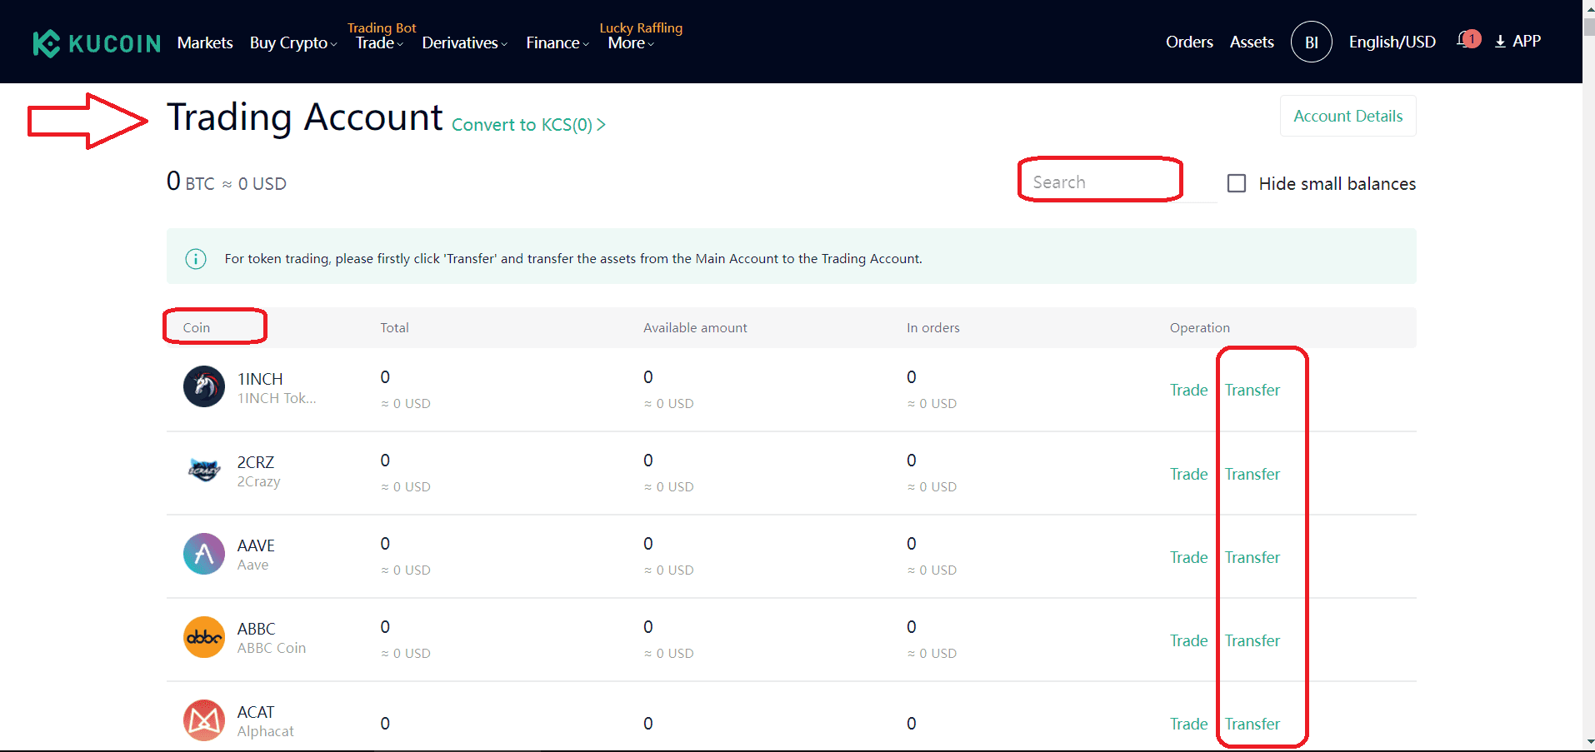Screen dimensions: 1595x752
Task: Click the In orders column header
Action: click(x=932, y=327)
